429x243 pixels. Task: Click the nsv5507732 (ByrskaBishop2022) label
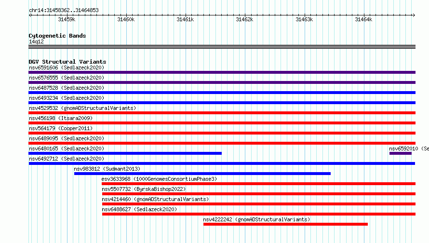coord(144,189)
